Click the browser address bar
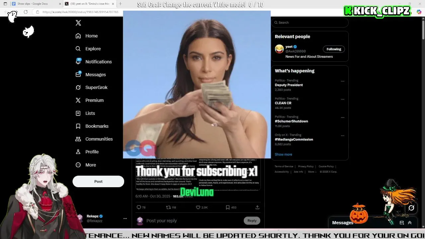This screenshot has height=239, width=425. pos(80,12)
